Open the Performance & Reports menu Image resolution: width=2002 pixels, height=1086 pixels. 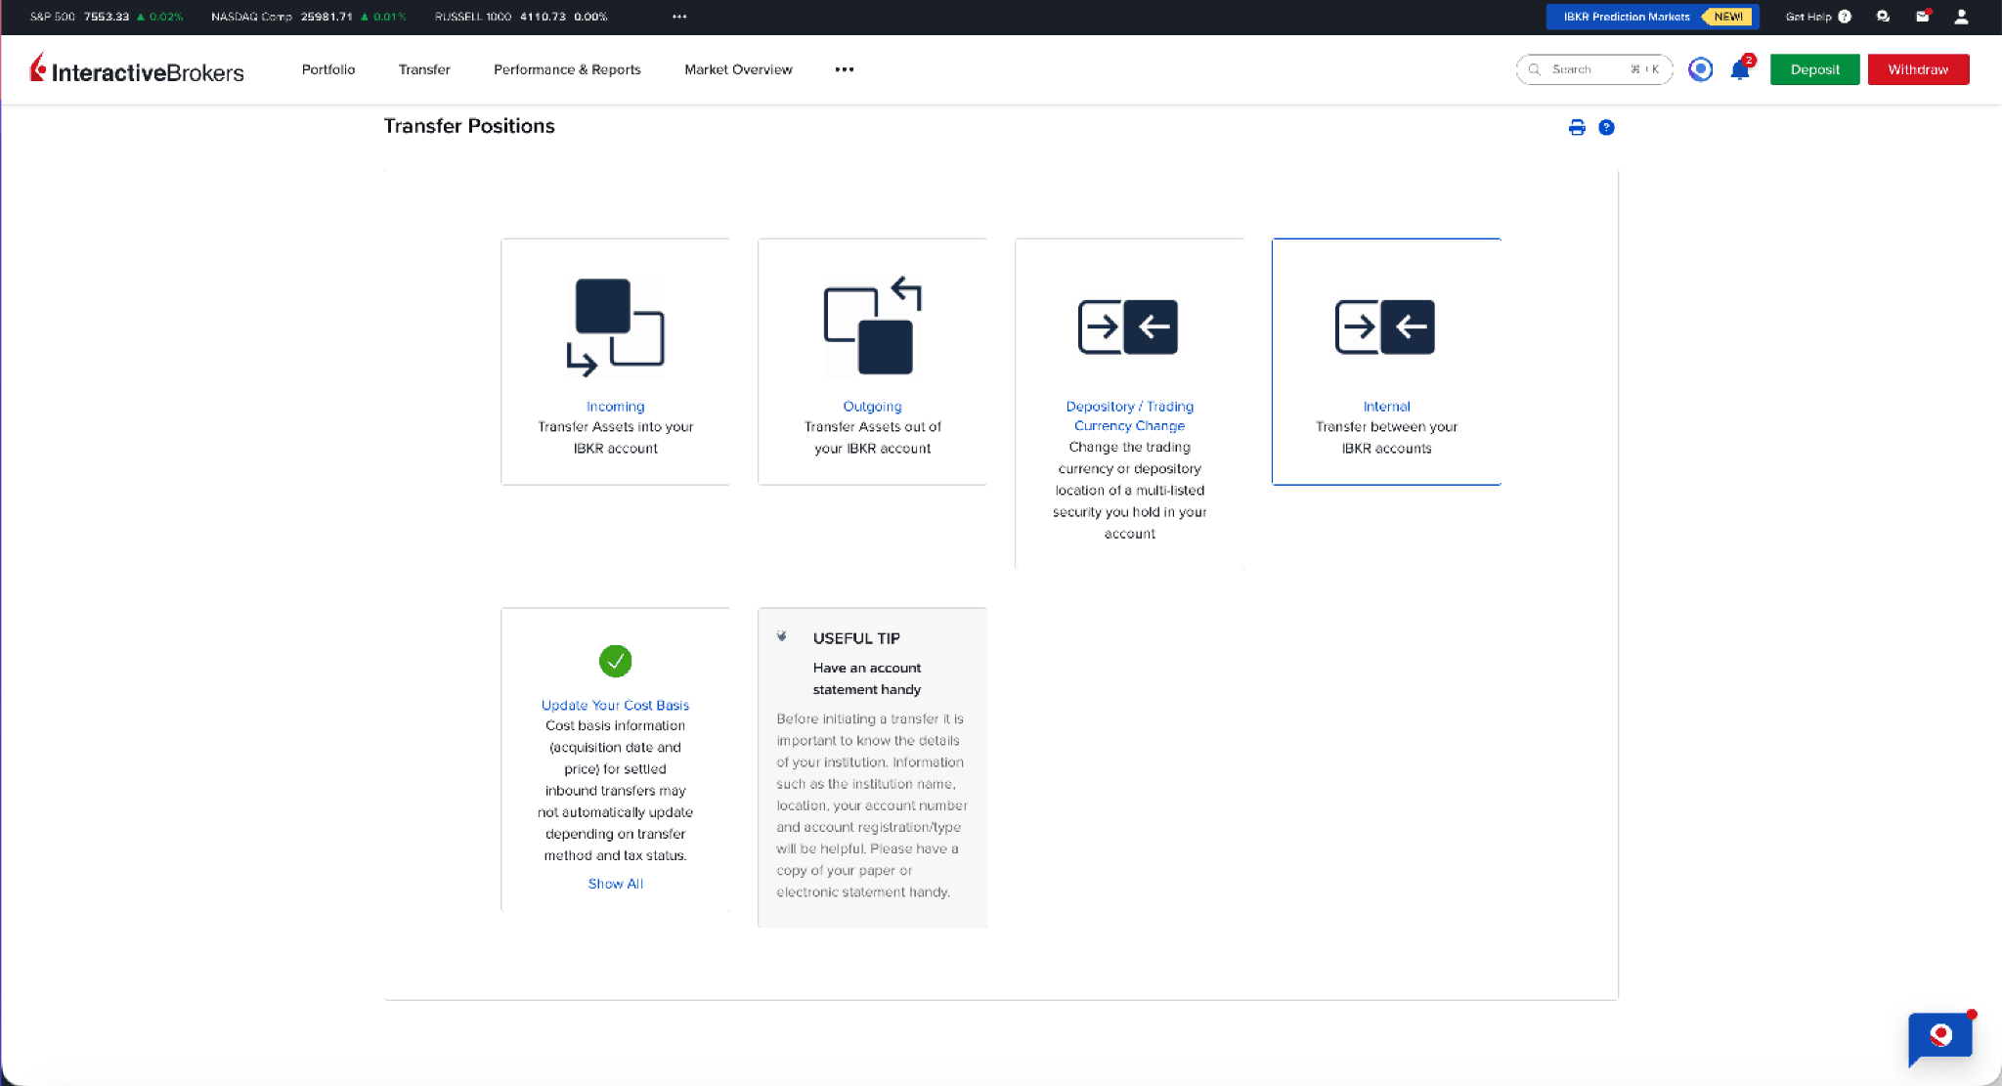point(567,69)
